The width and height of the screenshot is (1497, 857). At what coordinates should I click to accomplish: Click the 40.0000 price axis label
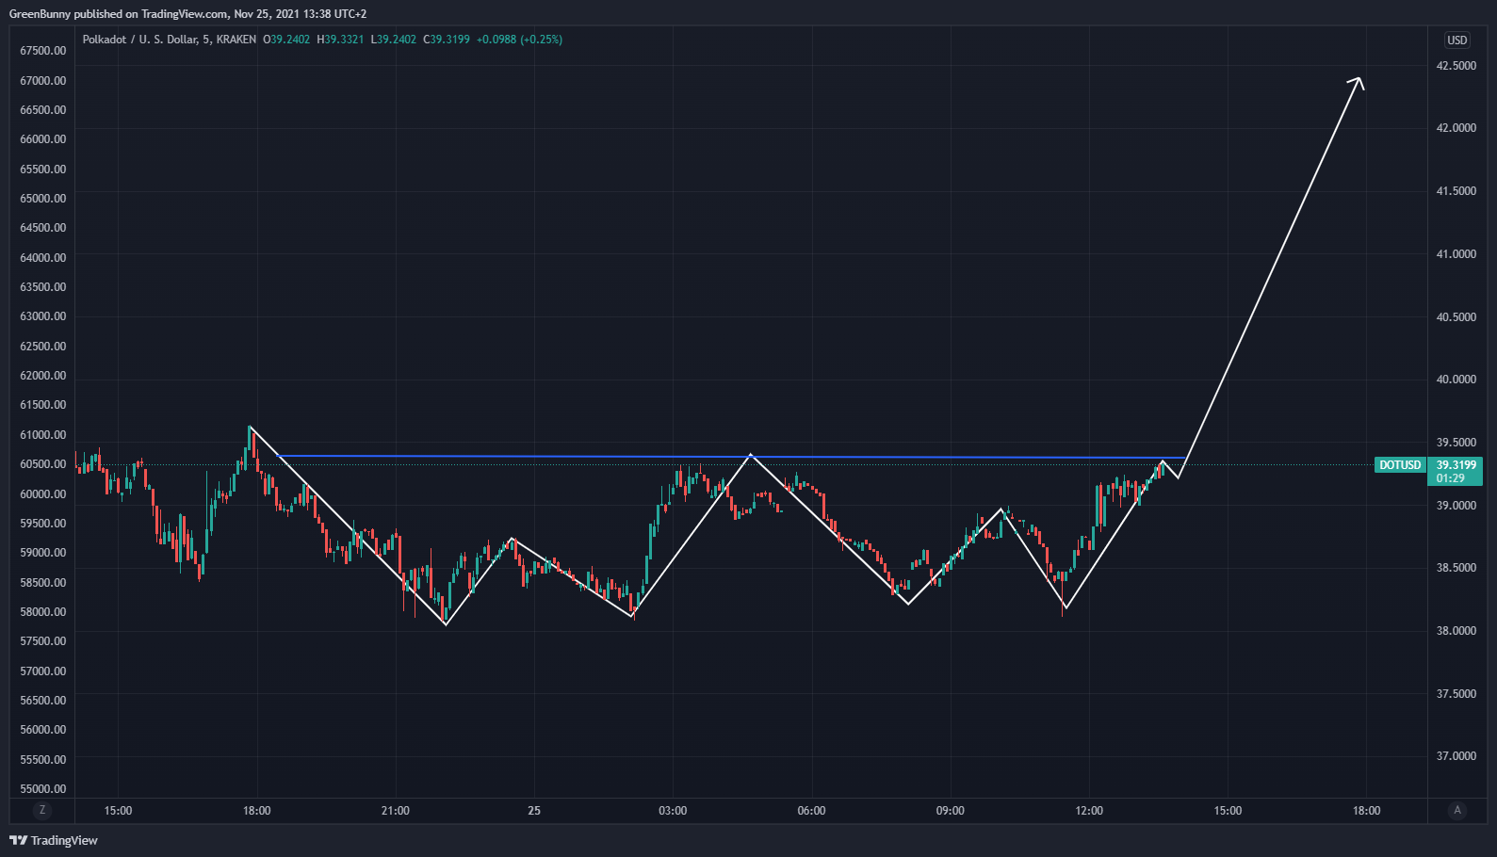point(1456,380)
